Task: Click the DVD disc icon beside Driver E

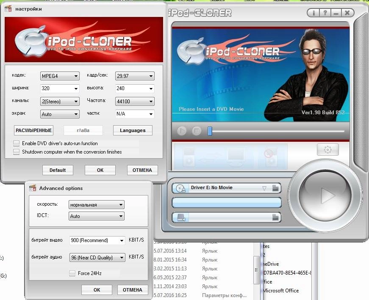Action: (180, 188)
